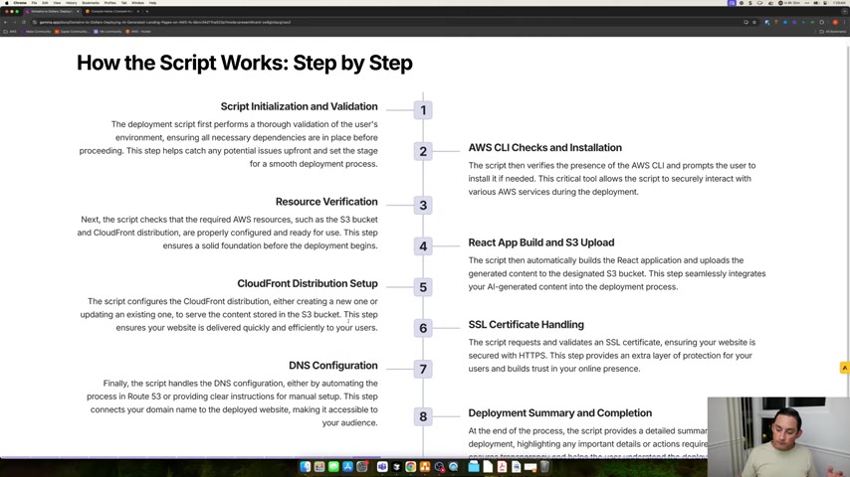The height and width of the screenshot is (477, 850).
Task: Click the 'SSL Certificate Handling' heading
Action: (x=526, y=325)
